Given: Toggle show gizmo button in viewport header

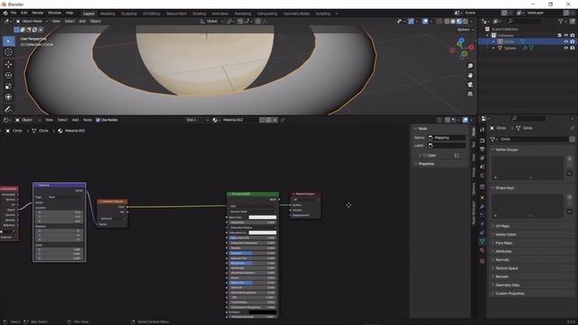Looking at the screenshot, I should 411,22.
